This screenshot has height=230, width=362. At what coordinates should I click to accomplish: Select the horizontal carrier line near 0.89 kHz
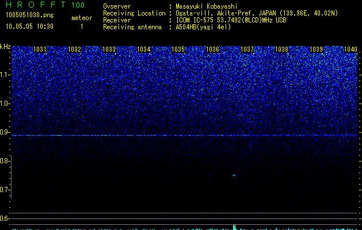point(184,136)
